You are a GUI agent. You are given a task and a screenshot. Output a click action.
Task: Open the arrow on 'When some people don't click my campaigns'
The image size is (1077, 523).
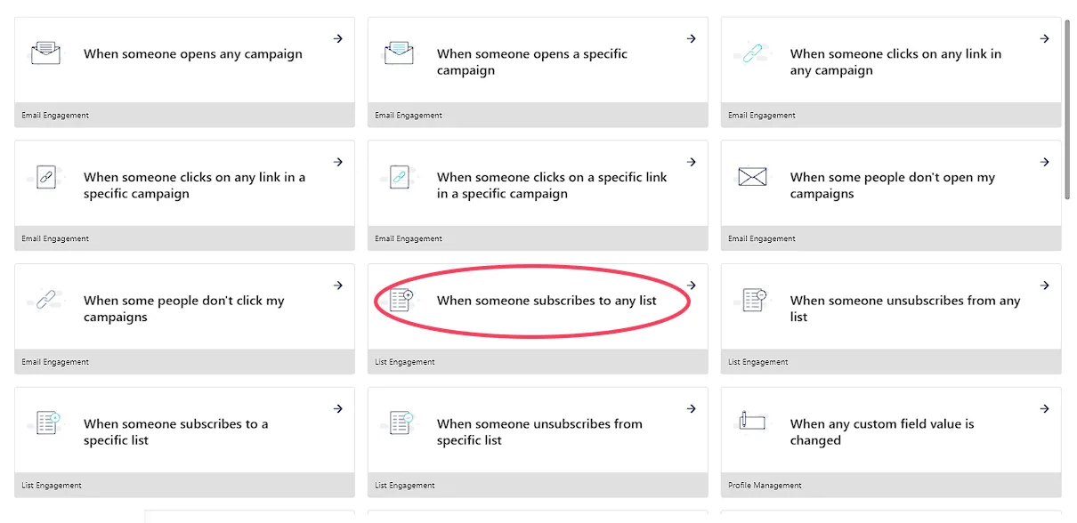coord(338,286)
